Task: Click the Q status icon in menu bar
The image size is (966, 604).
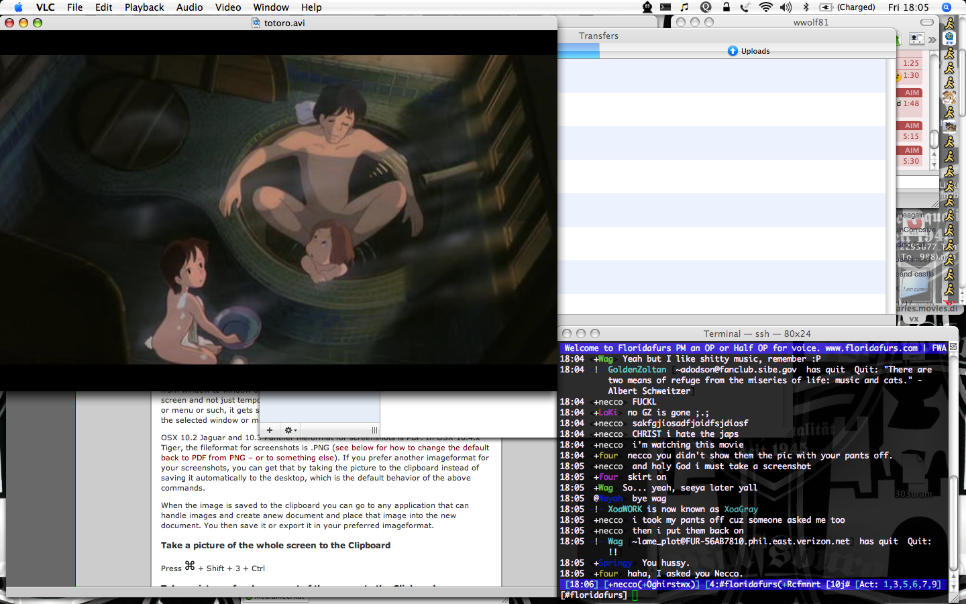Action: click(706, 7)
